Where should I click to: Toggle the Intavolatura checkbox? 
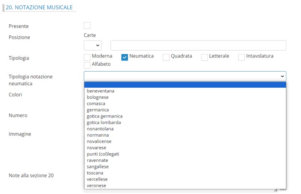(241, 57)
